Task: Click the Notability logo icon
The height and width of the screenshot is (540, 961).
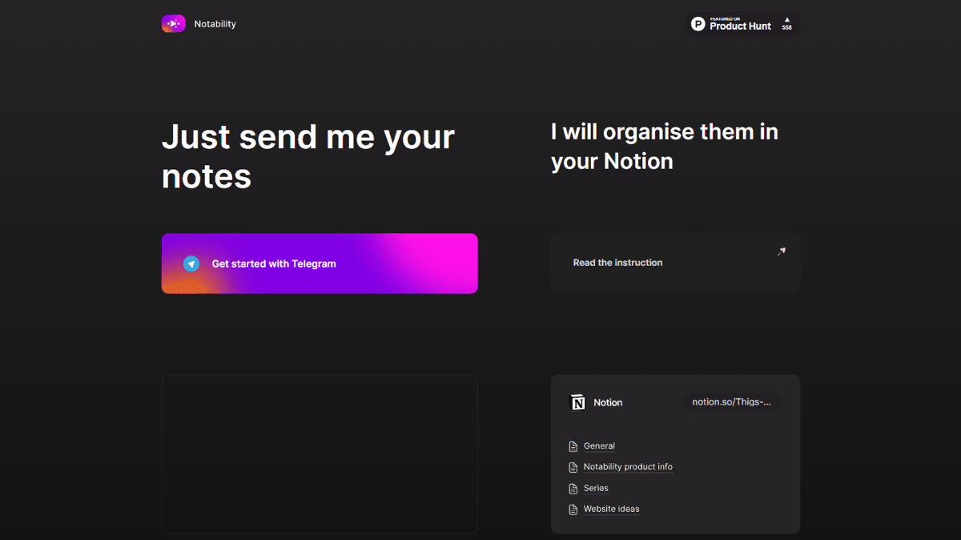Action: coord(173,24)
